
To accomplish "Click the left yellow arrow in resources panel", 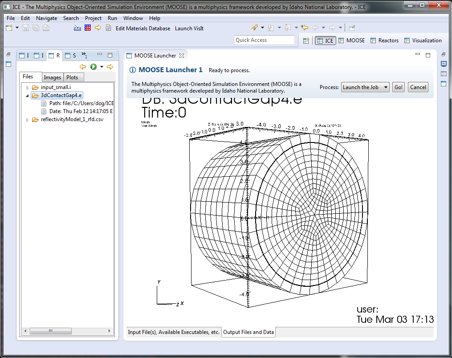I will (83, 67).
